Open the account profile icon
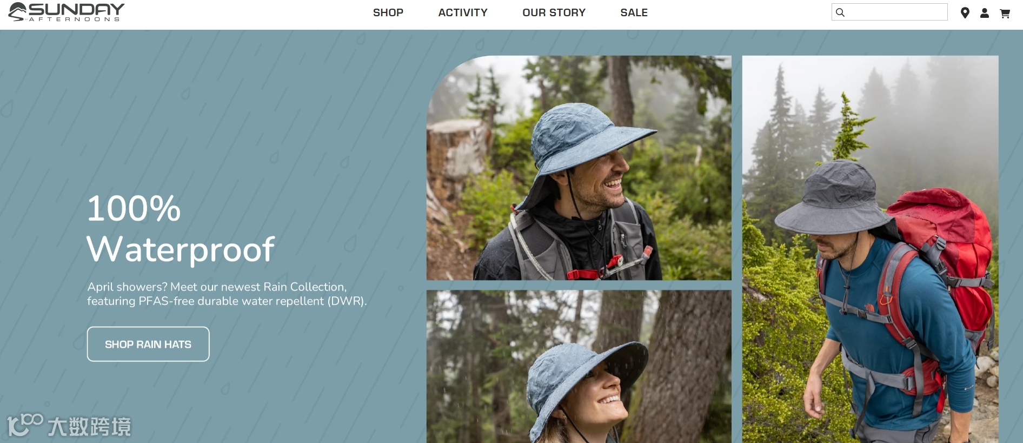Viewport: 1023px width, 443px height. 985,13
